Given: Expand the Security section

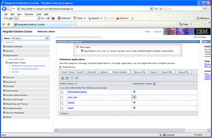Looking at the screenshot, I should [4, 86].
